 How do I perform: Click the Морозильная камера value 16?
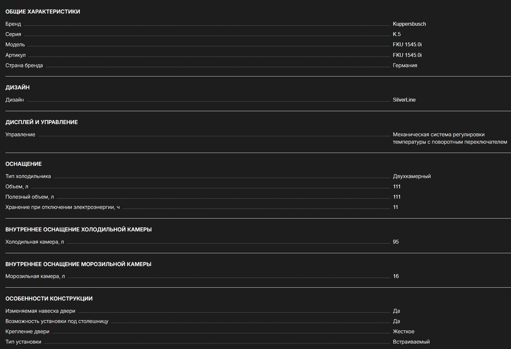click(396, 276)
